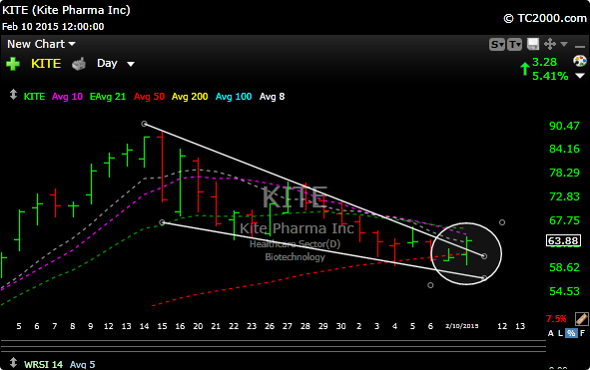Screen dimensions: 590x370
Task: Select the Avg 8 indicator label
Action: coord(273,97)
